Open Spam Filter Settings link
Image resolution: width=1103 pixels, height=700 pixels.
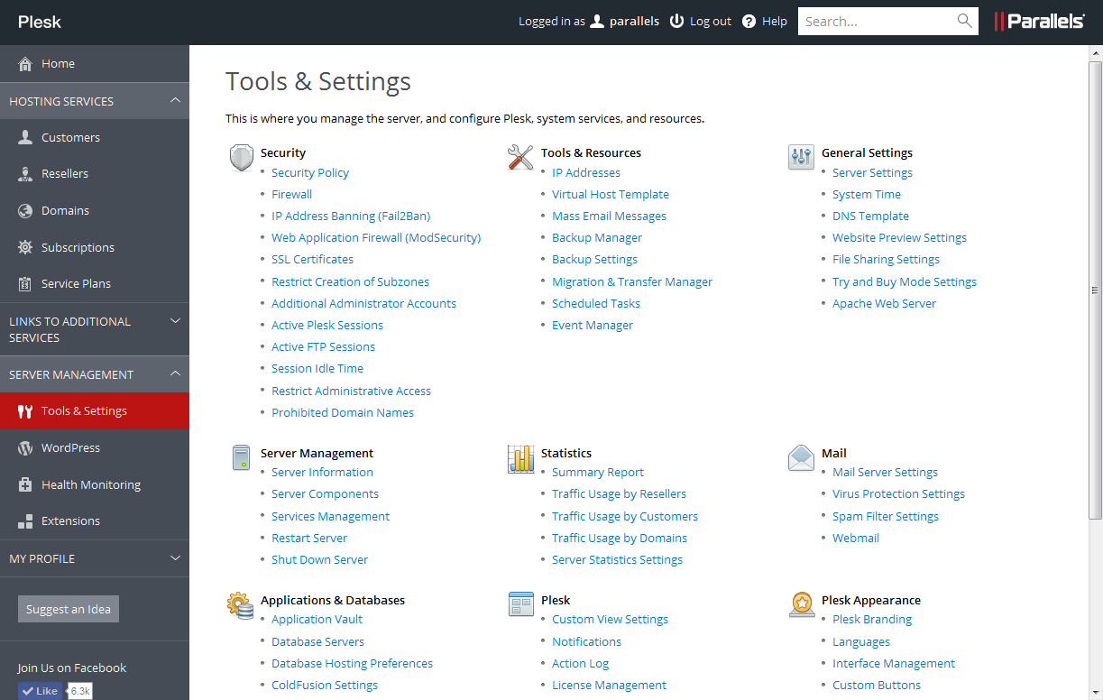[886, 516]
